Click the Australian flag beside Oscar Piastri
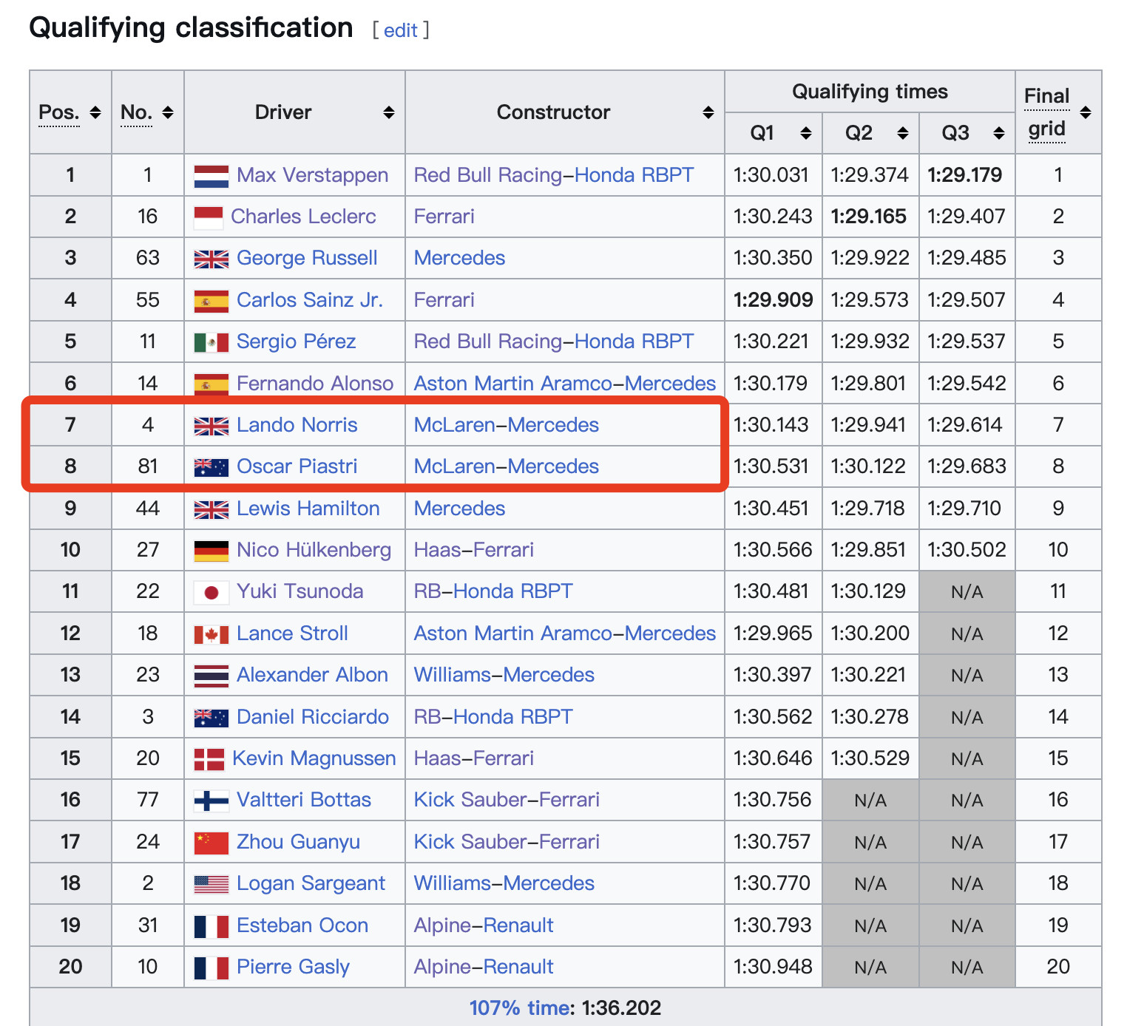This screenshot has height=1026, width=1127. click(x=211, y=467)
